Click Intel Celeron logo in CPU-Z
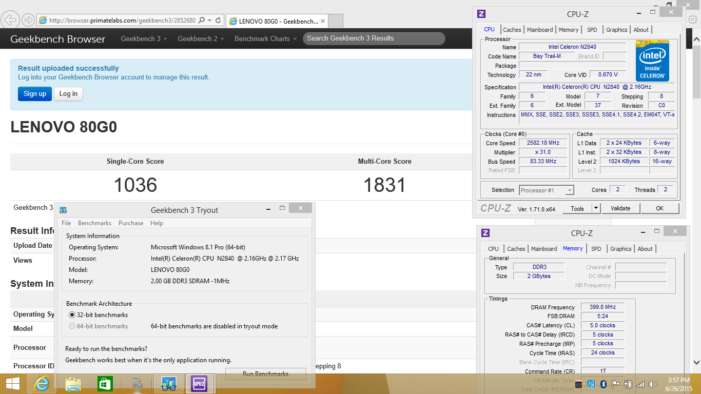Screen dimensions: 701x394 tap(652, 61)
